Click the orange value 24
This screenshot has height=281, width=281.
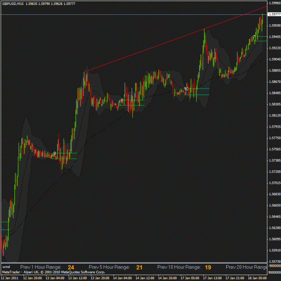coord(71,268)
